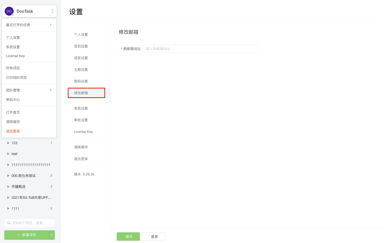
Task: Switch to the 密码设置 tab
Action: (x=81, y=81)
